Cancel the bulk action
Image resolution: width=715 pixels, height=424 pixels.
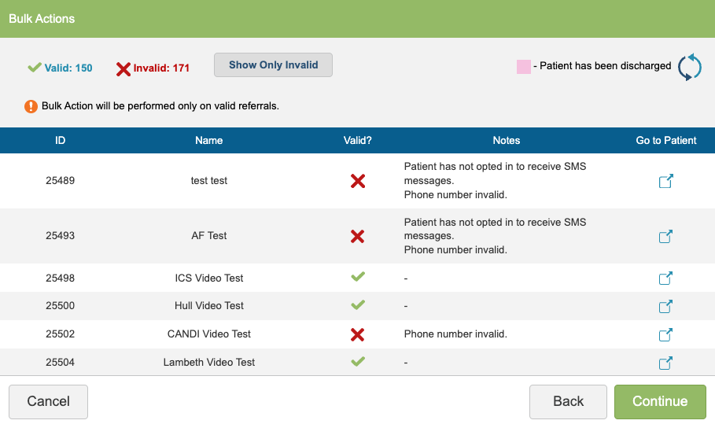[x=48, y=401]
